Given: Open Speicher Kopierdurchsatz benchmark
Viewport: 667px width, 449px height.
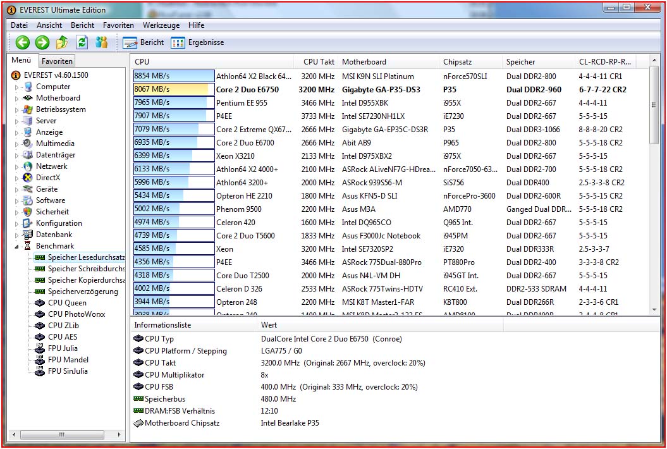Looking at the screenshot, I should (80, 280).
